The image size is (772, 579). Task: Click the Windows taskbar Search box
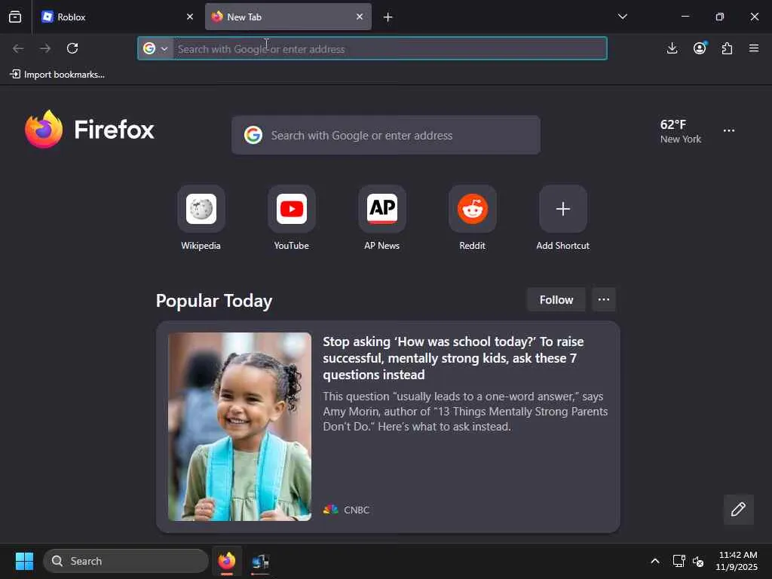coord(126,561)
